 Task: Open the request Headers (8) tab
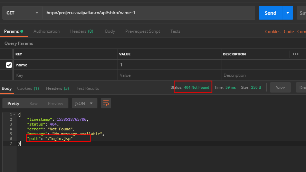click(x=82, y=31)
